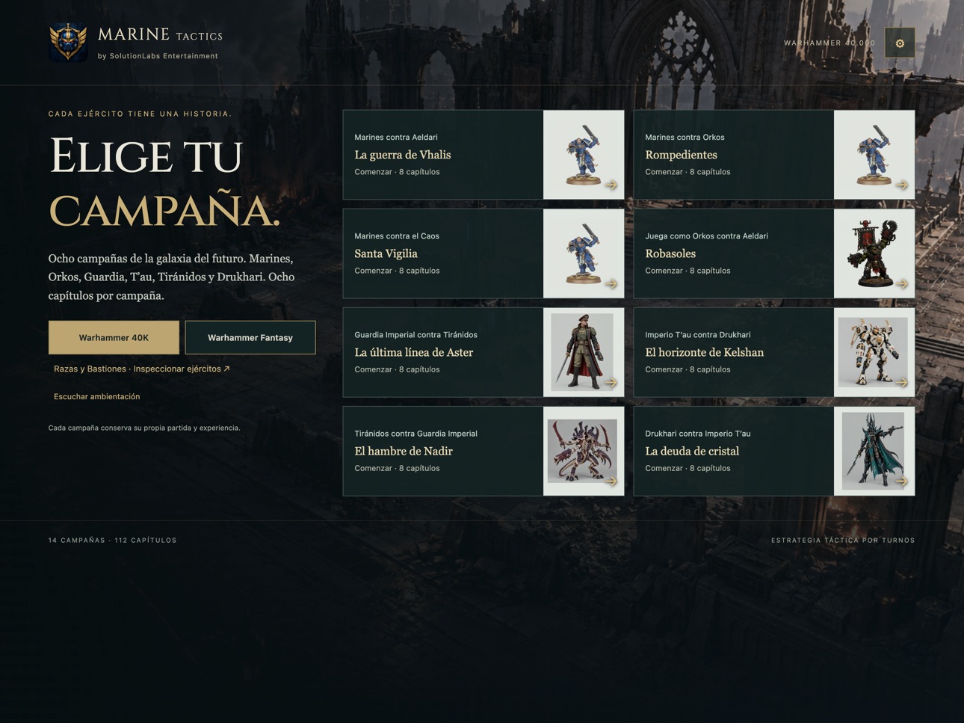Viewport: 964px width, 723px height.
Task: Click the 'ESTRATEGIA TÁCTICA POR TURNOS' footer text
Action: click(x=843, y=540)
